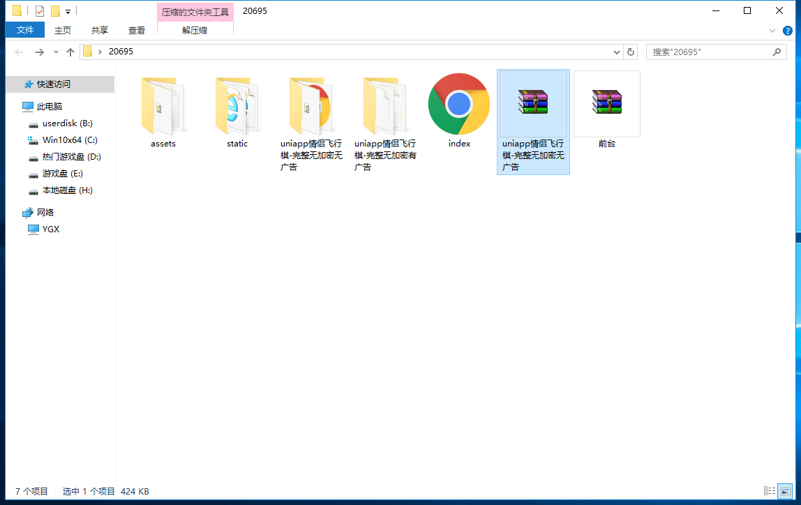Open recent locations dropdown arrow
801x505 pixels.
[x=57, y=52]
